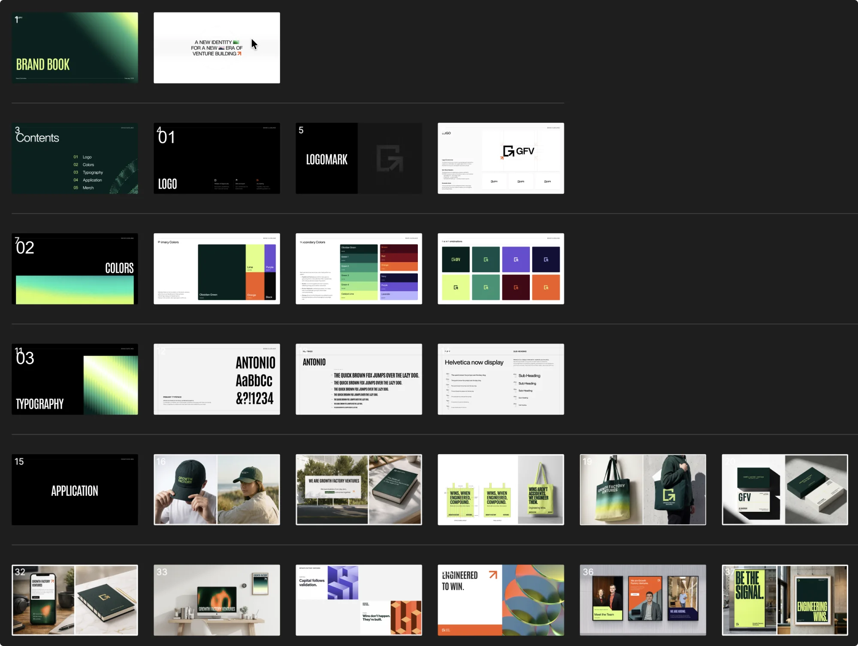Select the desktop monitor workspace slide

[217, 600]
